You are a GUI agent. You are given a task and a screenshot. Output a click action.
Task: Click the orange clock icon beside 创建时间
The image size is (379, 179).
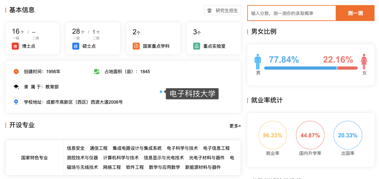point(16,71)
